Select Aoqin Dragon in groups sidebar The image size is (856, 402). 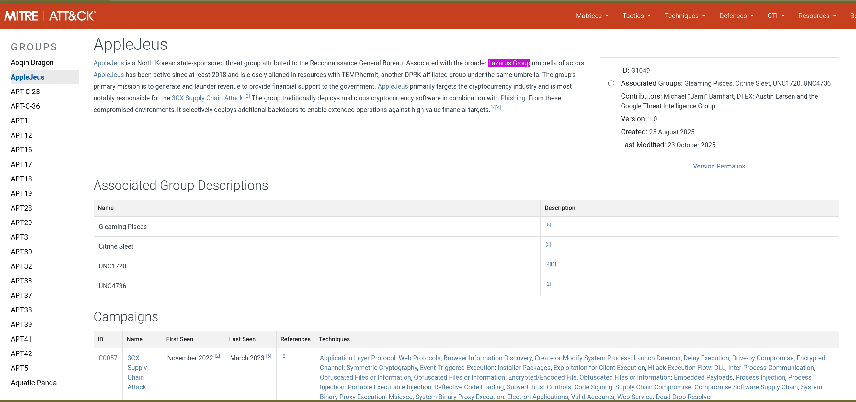(x=32, y=62)
